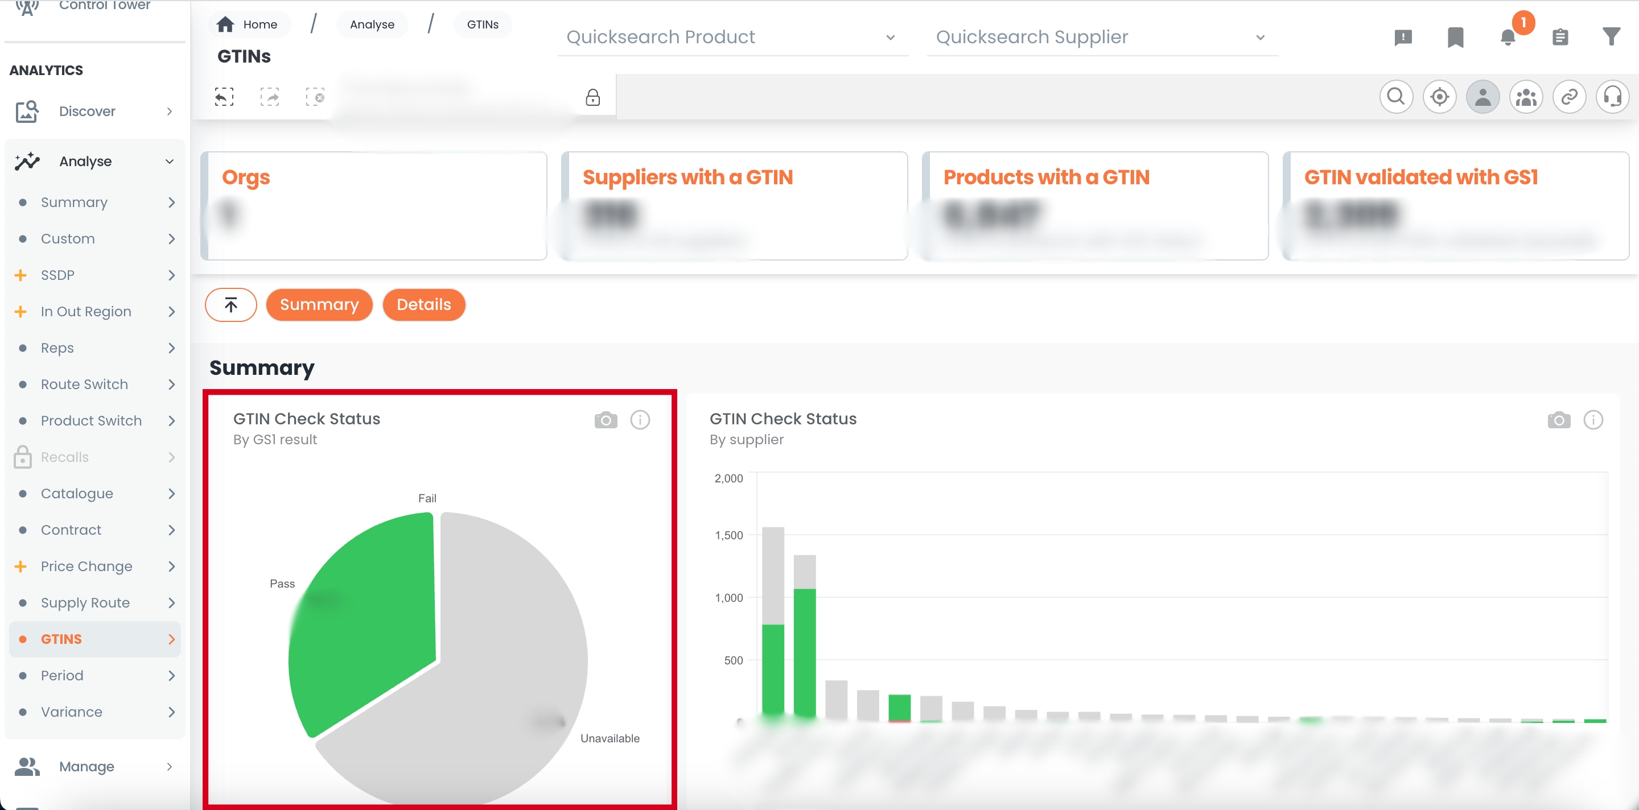Click the bookmark icon
This screenshot has width=1639, height=810.
click(x=1455, y=38)
